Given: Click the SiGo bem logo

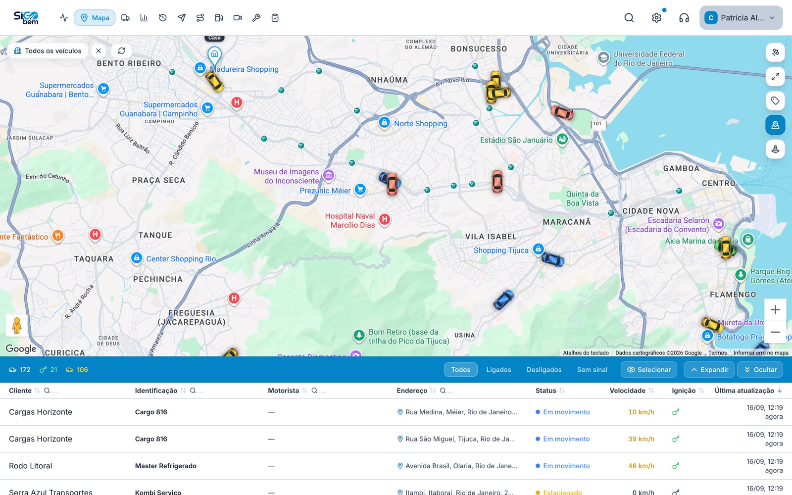Looking at the screenshot, I should pos(26,18).
